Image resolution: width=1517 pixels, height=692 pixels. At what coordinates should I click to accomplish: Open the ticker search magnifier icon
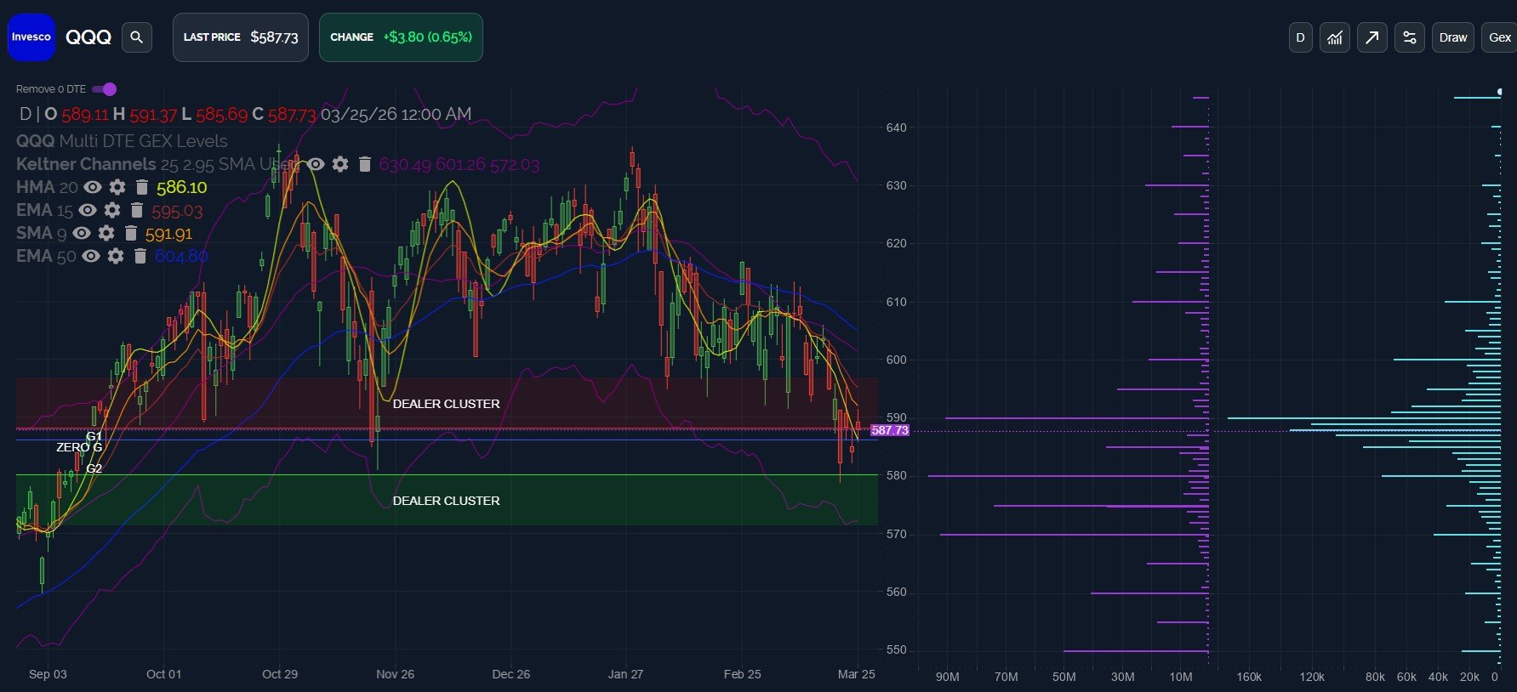(136, 37)
